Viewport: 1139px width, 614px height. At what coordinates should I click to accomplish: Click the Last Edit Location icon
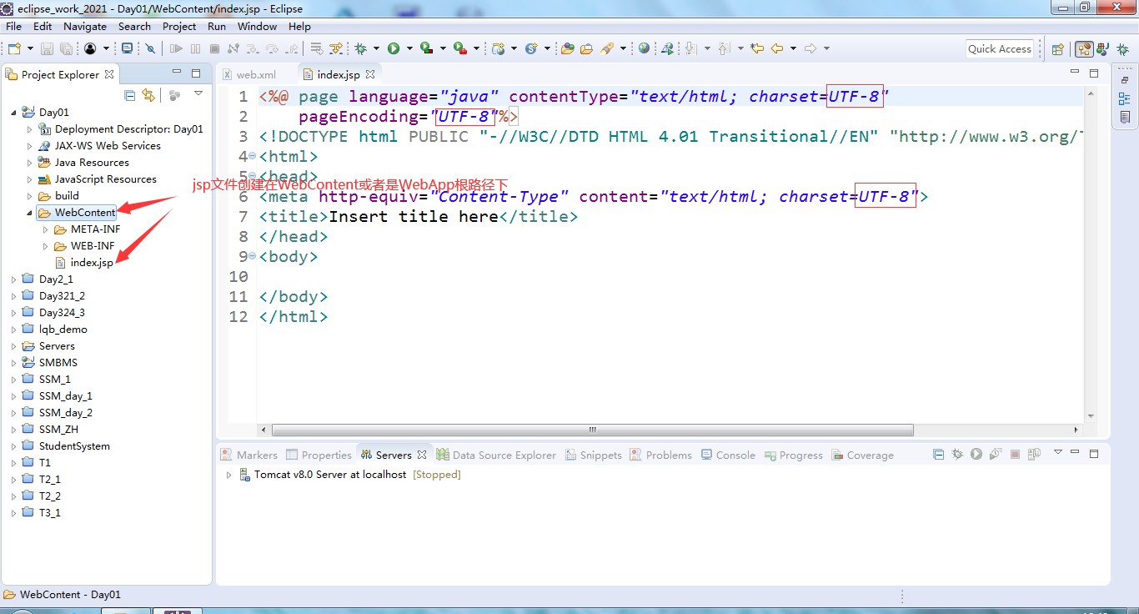(757, 48)
